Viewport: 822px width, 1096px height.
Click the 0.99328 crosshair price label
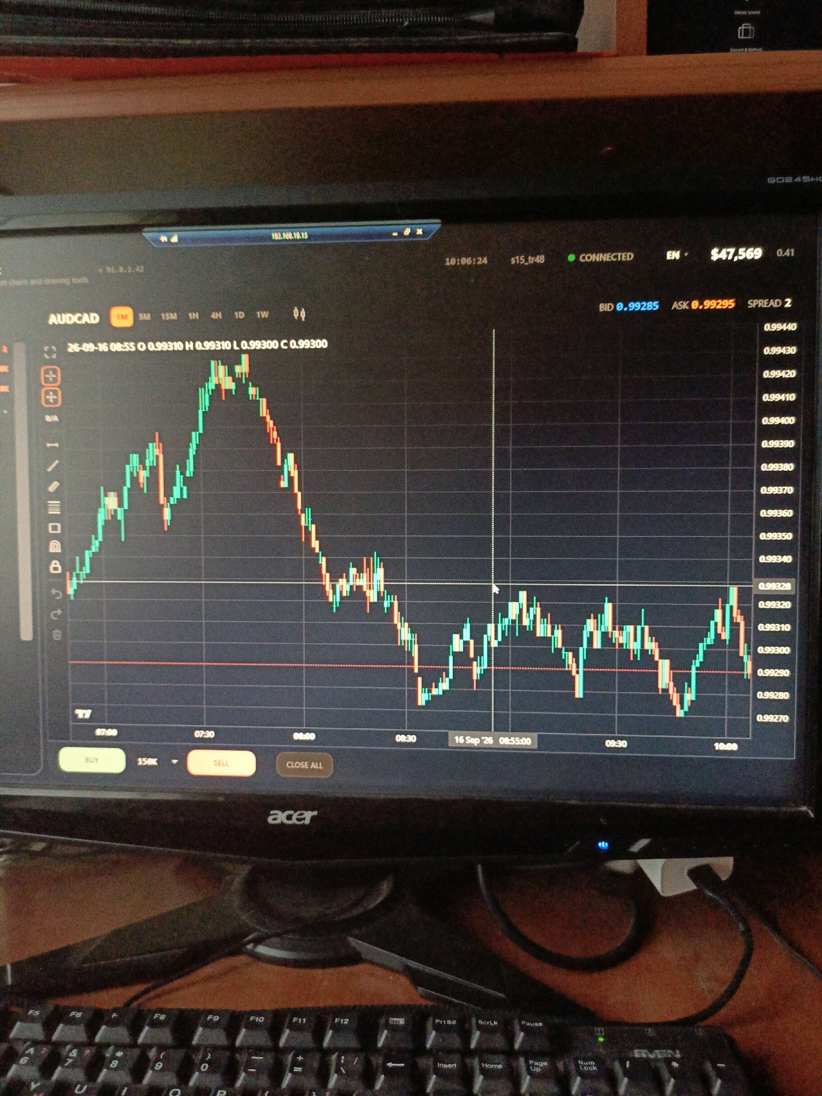coord(774,586)
